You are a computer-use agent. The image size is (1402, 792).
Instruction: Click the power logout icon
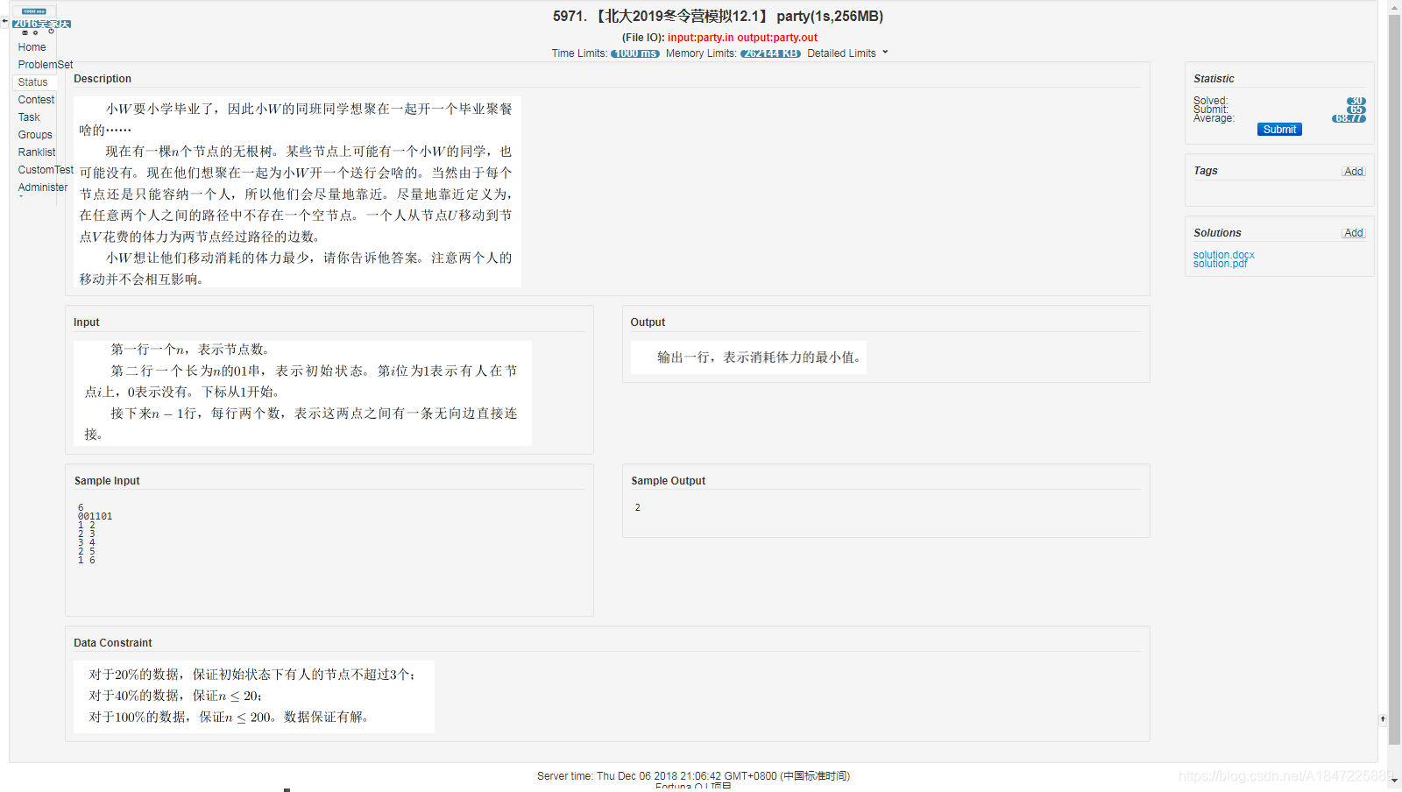[x=51, y=31]
